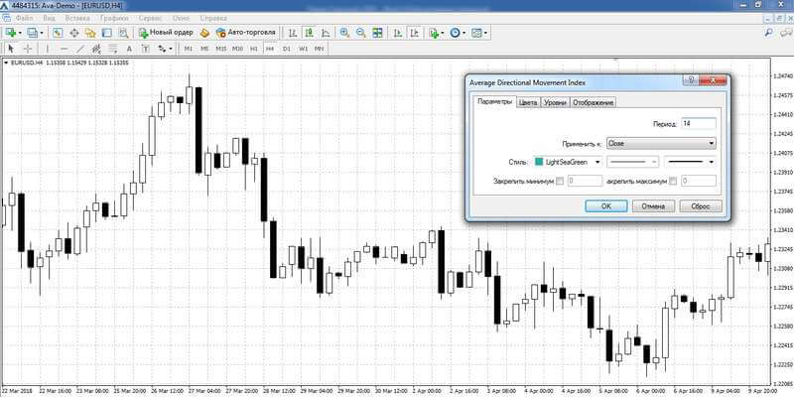Click the Сброс reset button

point(701,206)
